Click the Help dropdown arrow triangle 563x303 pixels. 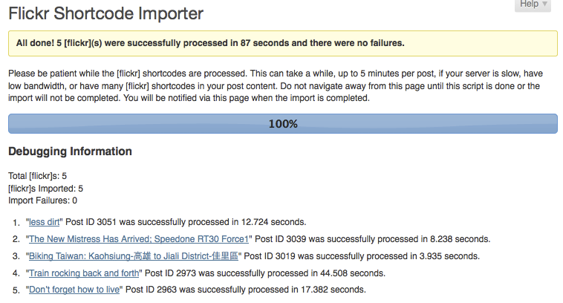click(x=544, y=4)
